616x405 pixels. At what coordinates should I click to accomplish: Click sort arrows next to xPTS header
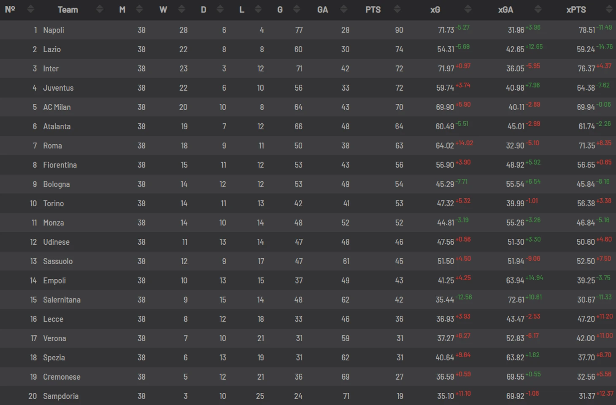coord(609,9)
